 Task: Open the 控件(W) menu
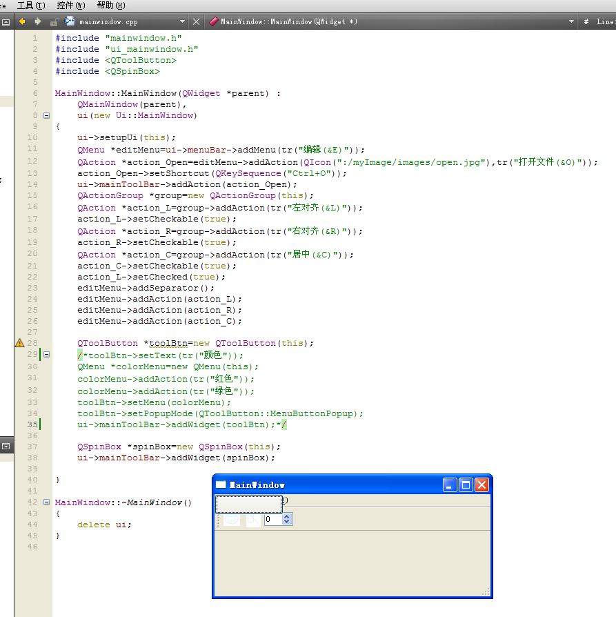(x=71, y=6)
